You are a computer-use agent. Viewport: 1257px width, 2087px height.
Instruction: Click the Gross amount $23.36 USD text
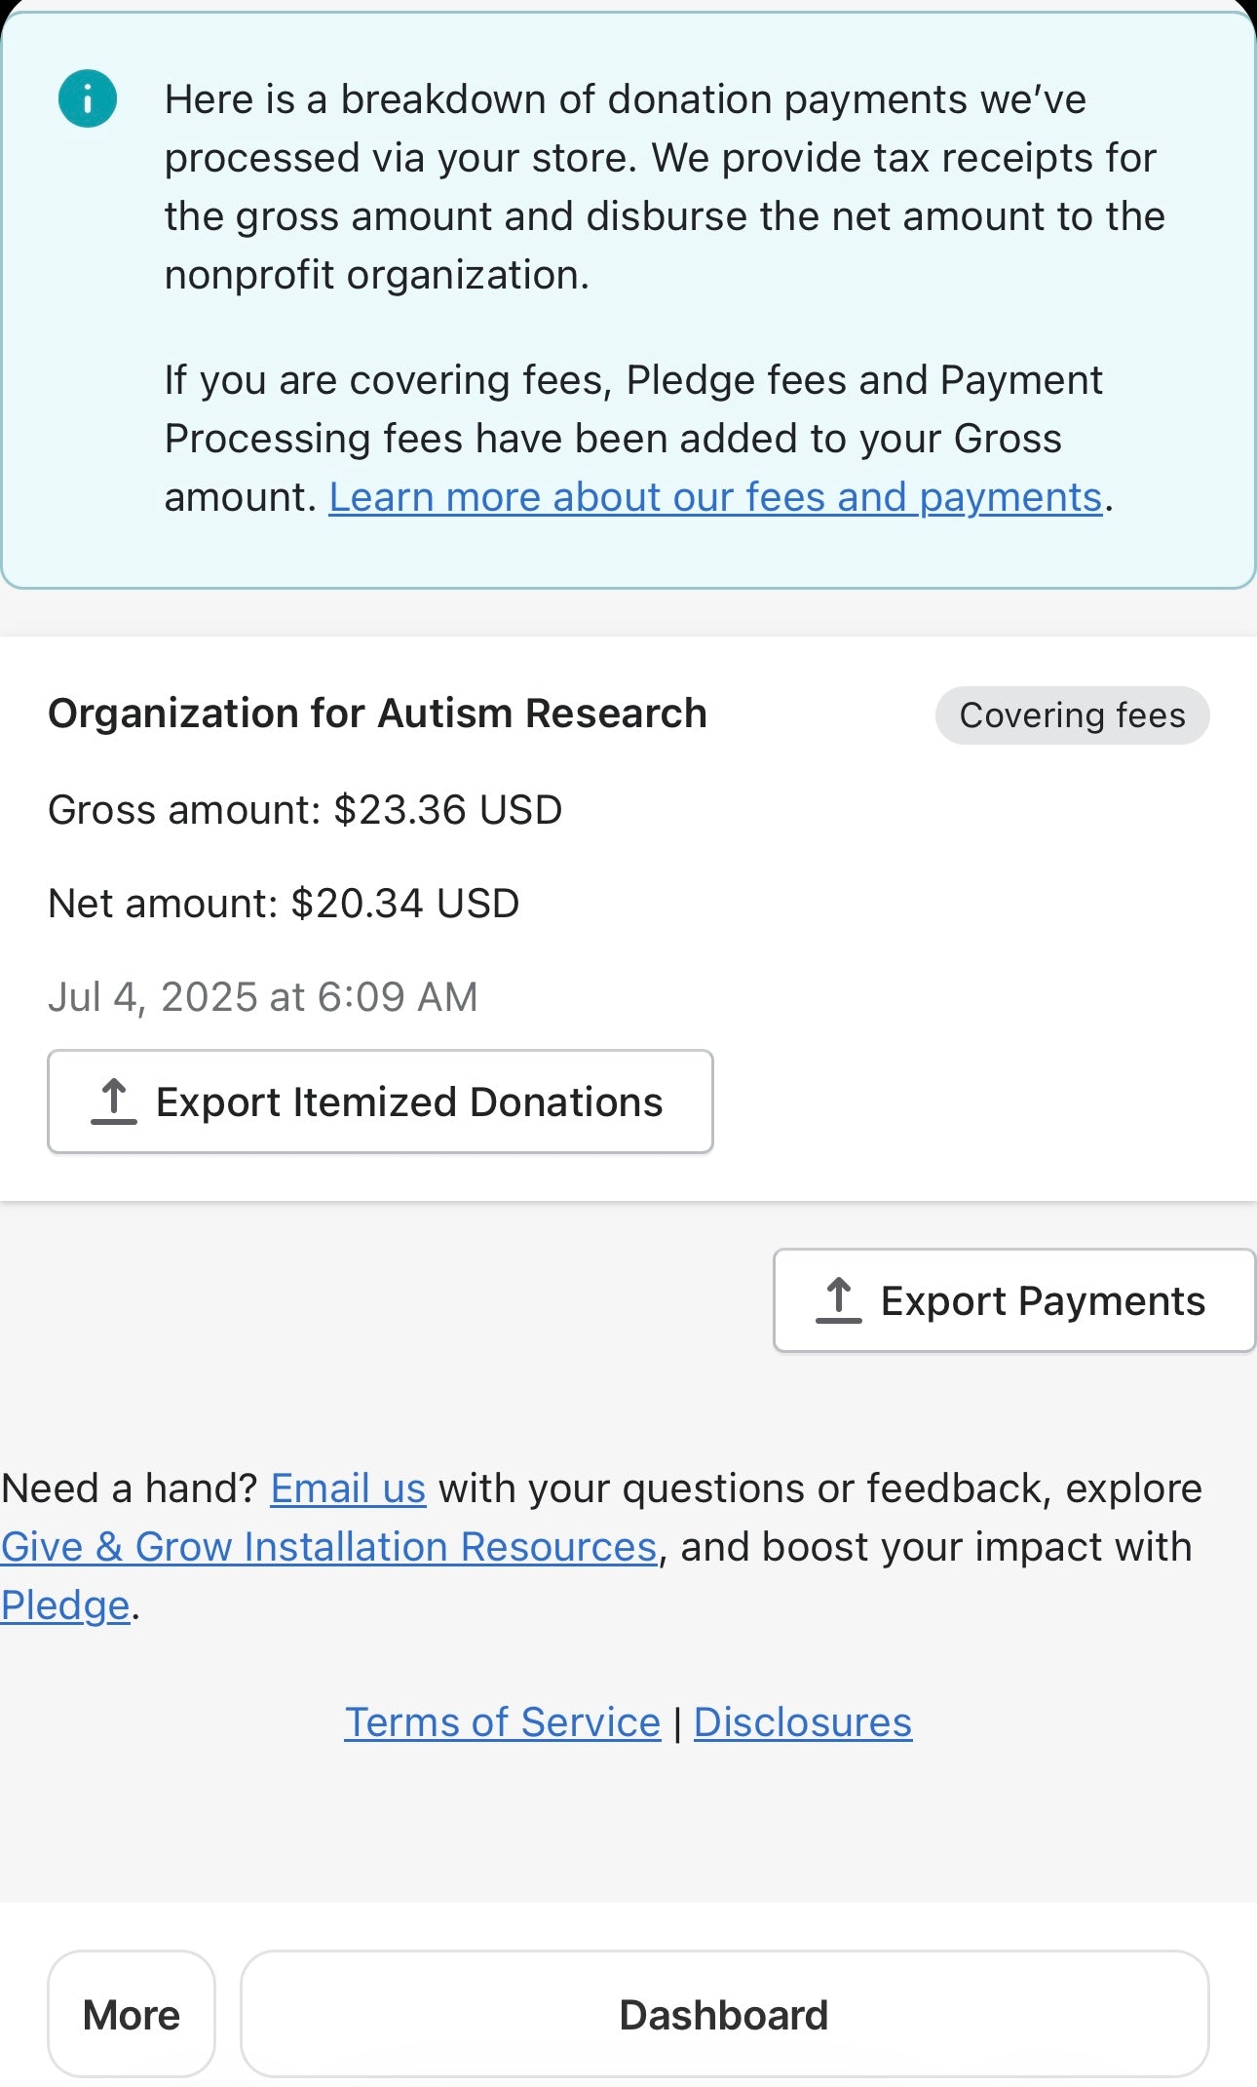[305, 810]
